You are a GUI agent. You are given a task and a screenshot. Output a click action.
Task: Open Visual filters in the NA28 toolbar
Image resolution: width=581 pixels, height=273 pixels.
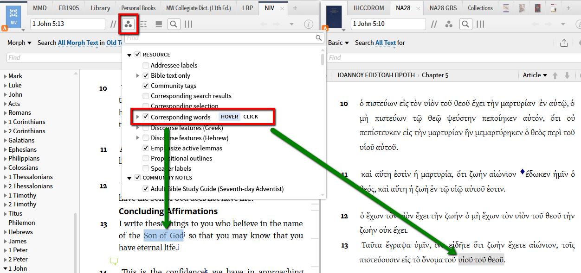tap(449, 24)
